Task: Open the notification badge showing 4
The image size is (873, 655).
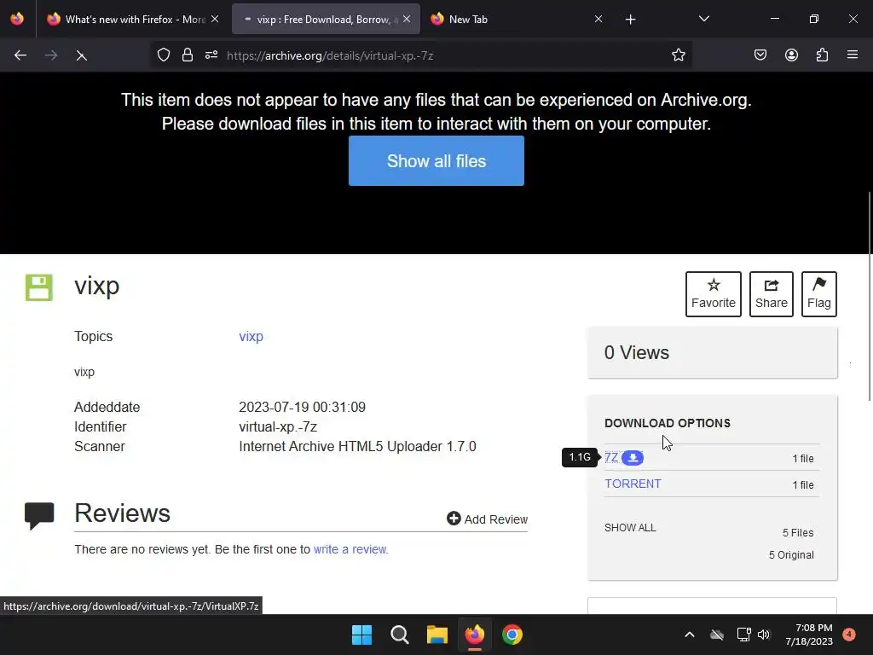Action: [x=849, y=635]
